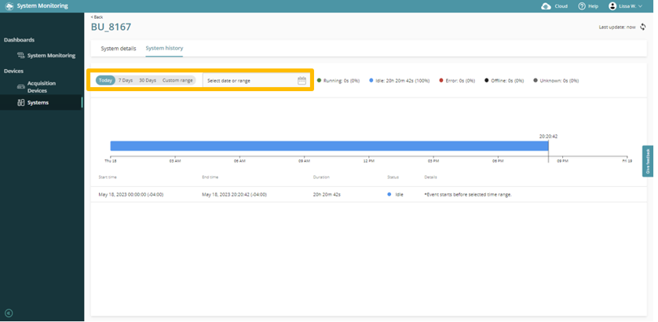Image resolution: width=658 pixels, height=322 pixels.
Task: Open the Cloud icon in header
Action: tap(546, 6)
